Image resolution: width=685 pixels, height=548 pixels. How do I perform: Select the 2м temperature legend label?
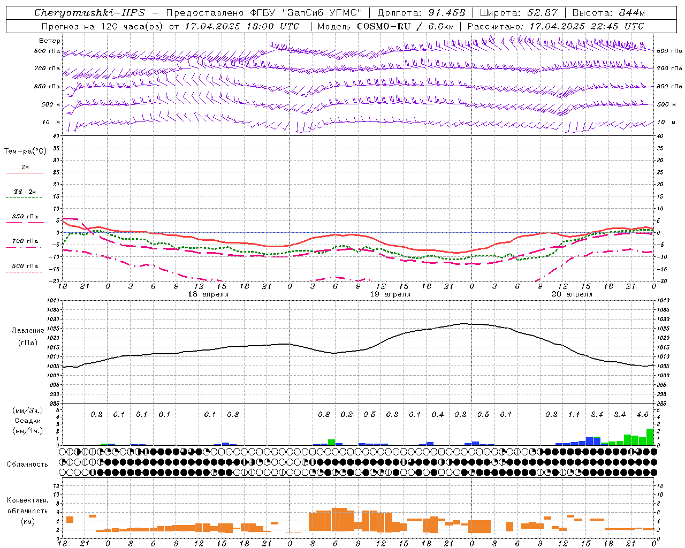(25, 168)
